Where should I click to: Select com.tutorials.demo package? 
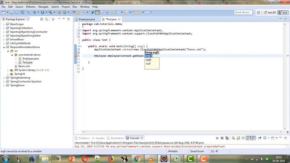point(28,55)
